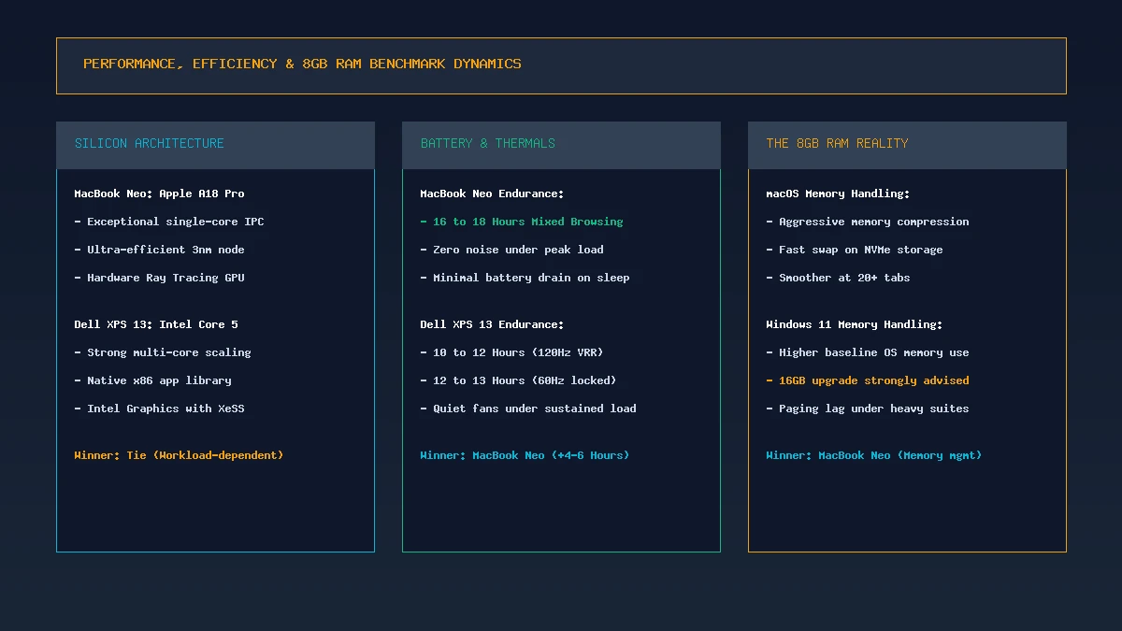Click 'Fast swap on NVMe storage' line

pyautogui.click(x=854, y=250)
